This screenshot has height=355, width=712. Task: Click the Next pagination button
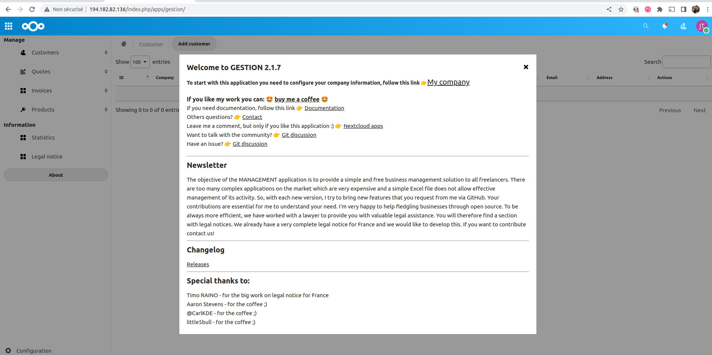click(x=700, y=110)
